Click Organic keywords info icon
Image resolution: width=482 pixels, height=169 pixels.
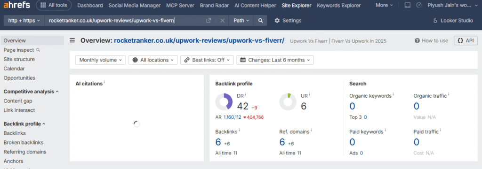click(x=394, y=94)
